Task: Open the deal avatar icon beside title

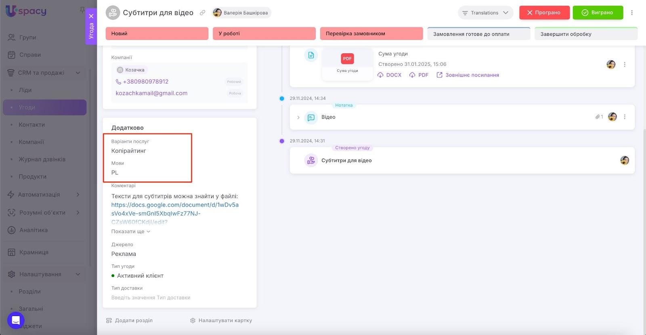Action: (x=113, y=13)
